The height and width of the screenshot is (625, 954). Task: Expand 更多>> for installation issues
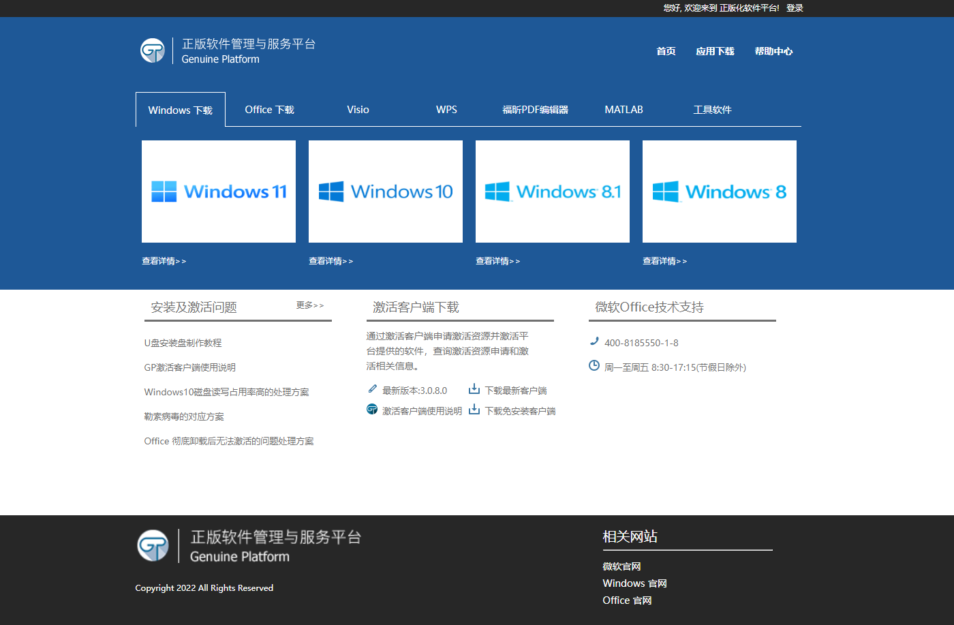point(310,305)
